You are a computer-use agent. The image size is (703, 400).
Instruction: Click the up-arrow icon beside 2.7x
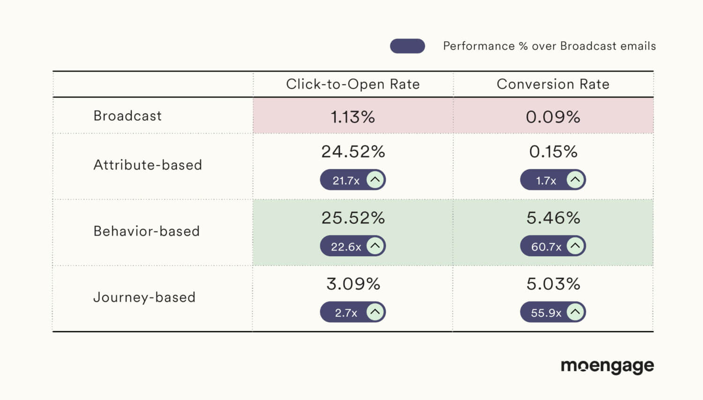[375, 312]
